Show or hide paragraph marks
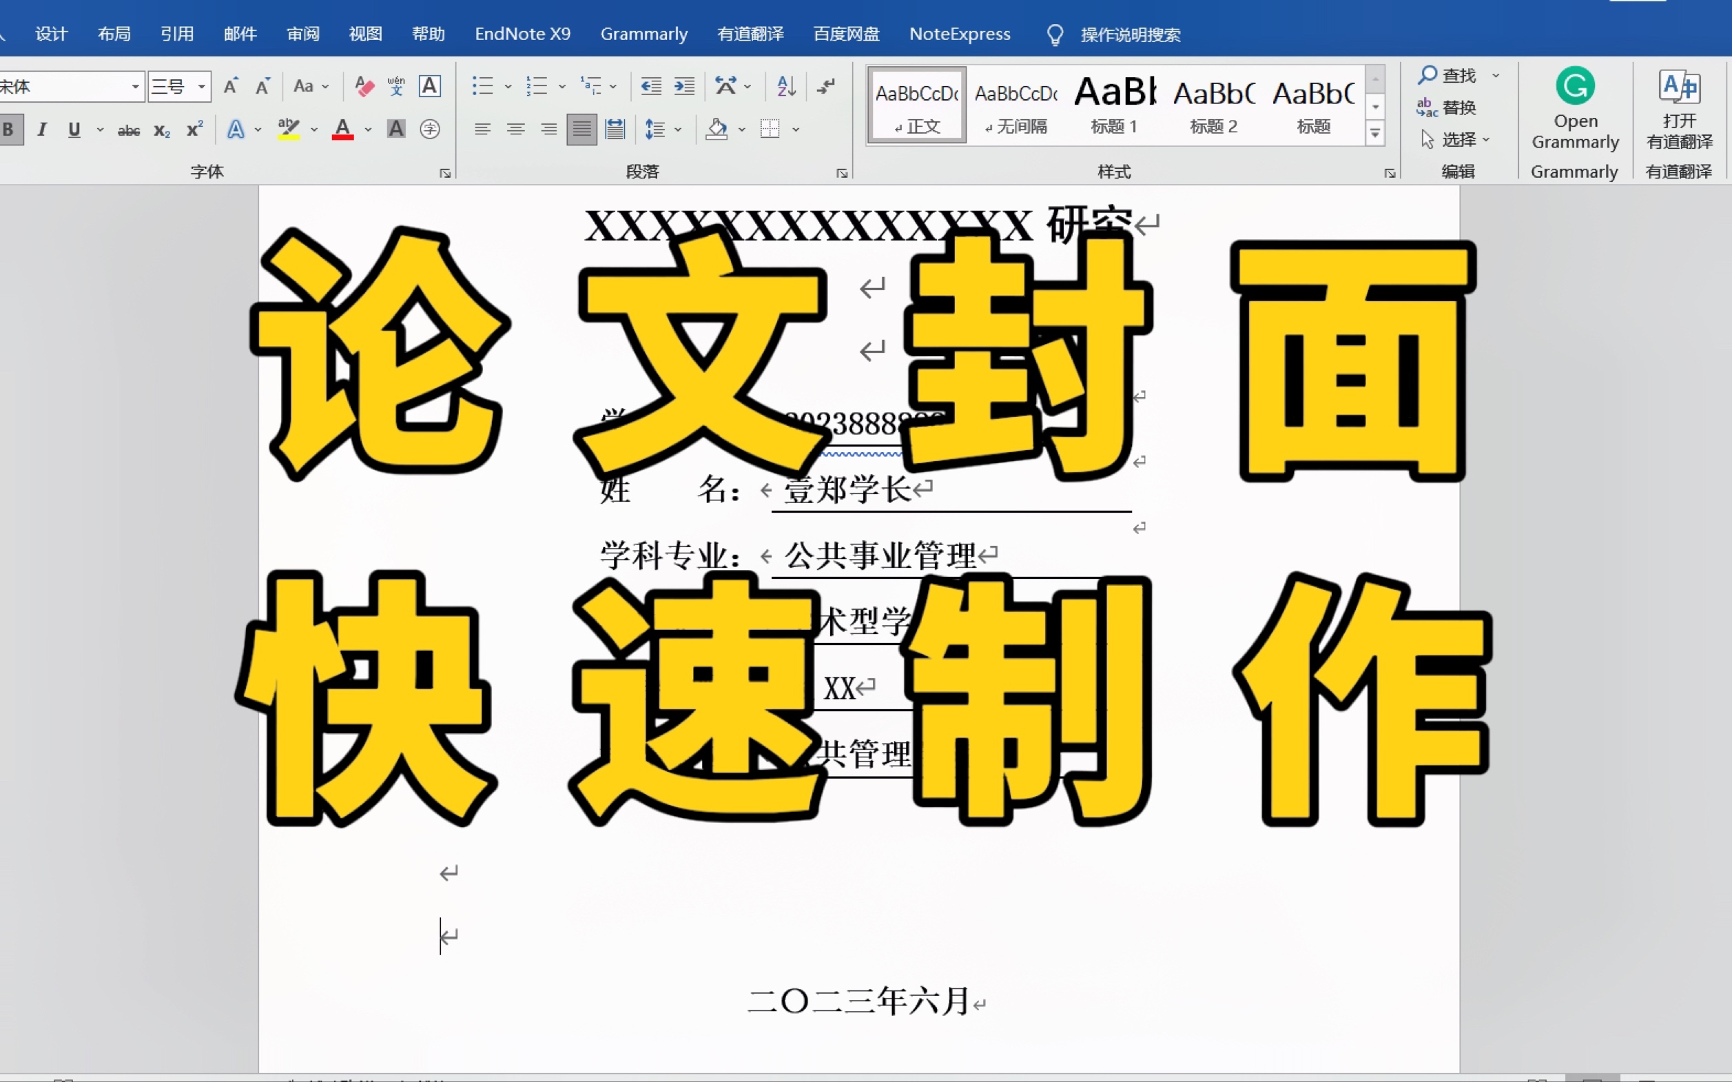1732x1082 pixels. tap(826, 86)
